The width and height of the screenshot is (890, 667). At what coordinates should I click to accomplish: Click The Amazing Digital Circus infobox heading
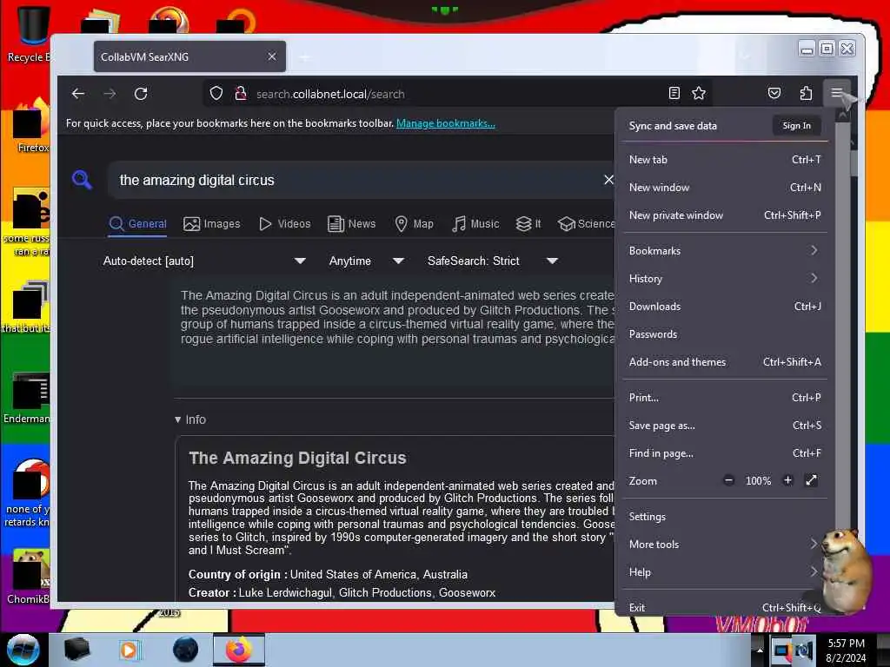coord(297,458)
